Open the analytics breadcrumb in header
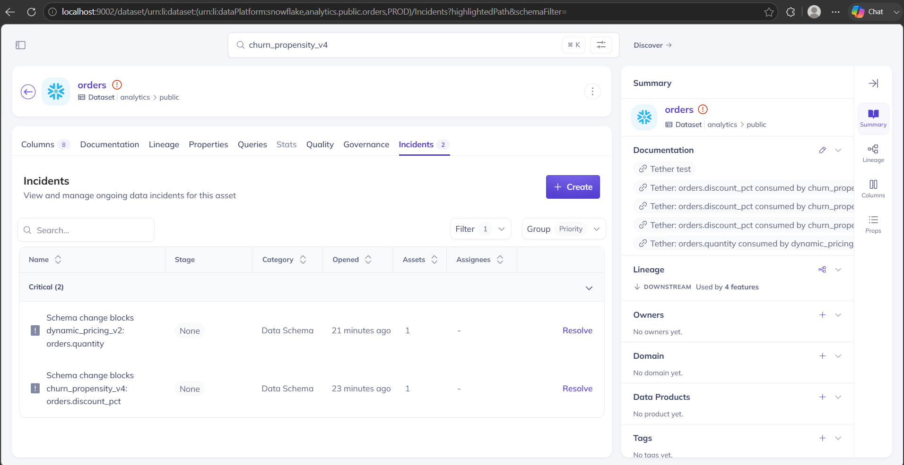The height and width of the screenshot is (465, 904). tap(135, 97)
